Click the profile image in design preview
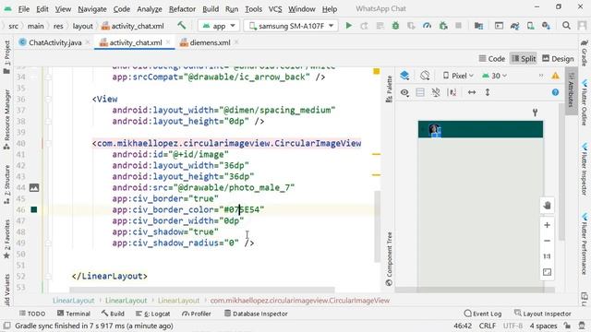This screenshot has height=332, width=591. (435, 130)
